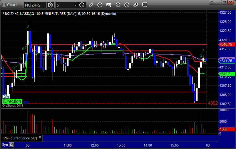Viewport: 236px width, 149px height.
Task: Open the chart comment bubble icon
Action: click(x=145, y=5)
